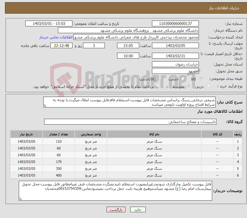247x218 pixels.
Task: Click سنگ مرمر in row 3
Action: pyautogui.click(x=154, y=155)
